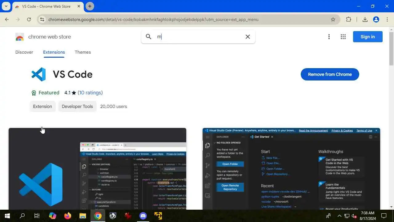Click the muted volume tray icon
The image size is (394, 222).
[354, 216]
